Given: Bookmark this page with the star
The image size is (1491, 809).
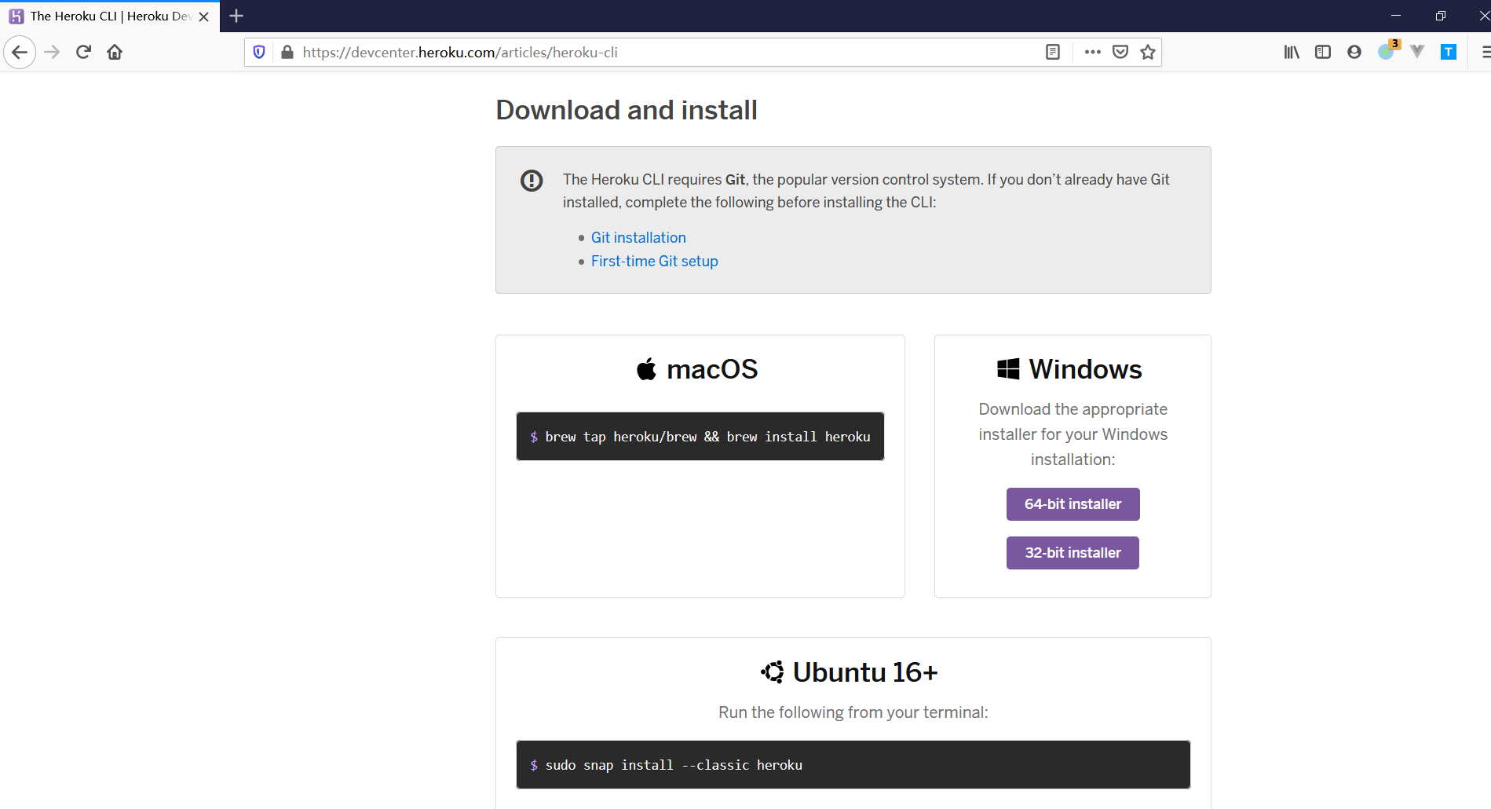Looking at the screenshot, I should pyautogui.click(x=1148, y=53).
